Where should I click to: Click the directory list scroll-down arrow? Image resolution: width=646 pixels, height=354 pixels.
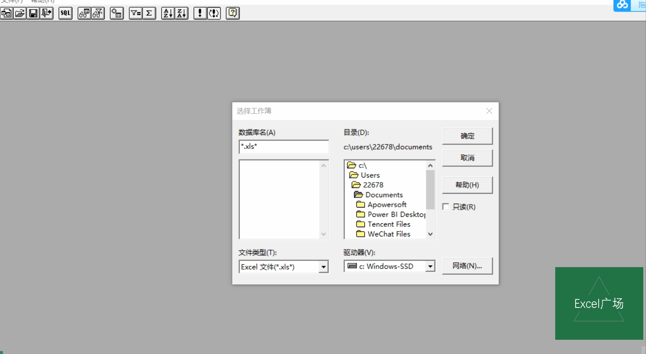click(x=430, y=234)
